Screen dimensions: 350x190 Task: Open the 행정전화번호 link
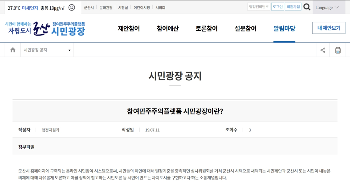coord(259,7)
